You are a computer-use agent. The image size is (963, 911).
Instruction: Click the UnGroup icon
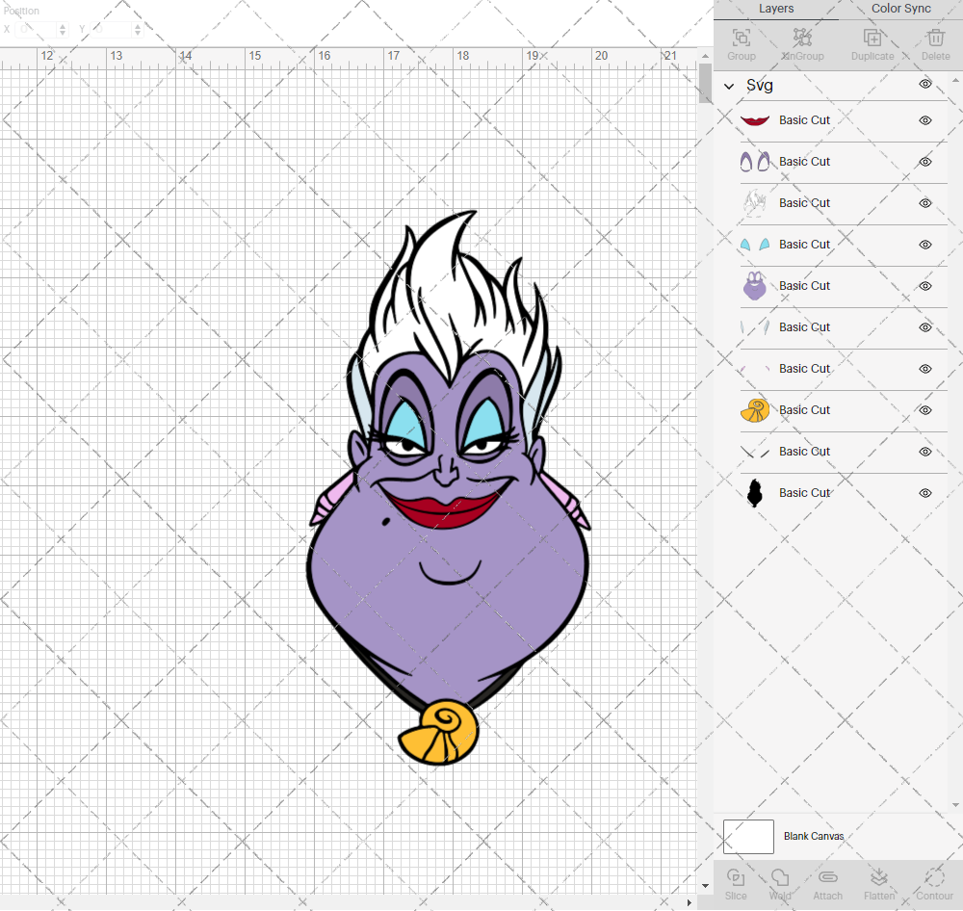click(x=802, y=38)
